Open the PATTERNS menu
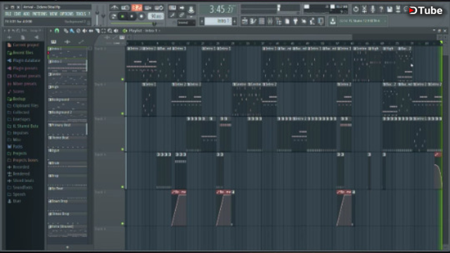450x253 pixels. click(x=39, y=14)
